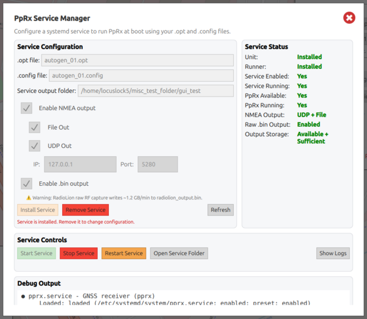The image size is (367, 319).
Task: Click the 'NMEA Output:' label
Action: pyautogui.click(x=265, y=115)
